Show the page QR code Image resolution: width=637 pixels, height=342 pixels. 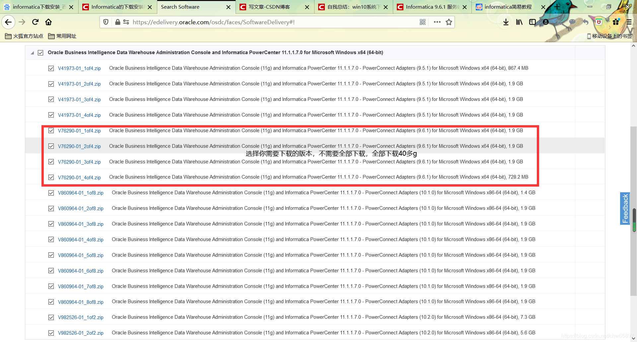coord(423,22)
